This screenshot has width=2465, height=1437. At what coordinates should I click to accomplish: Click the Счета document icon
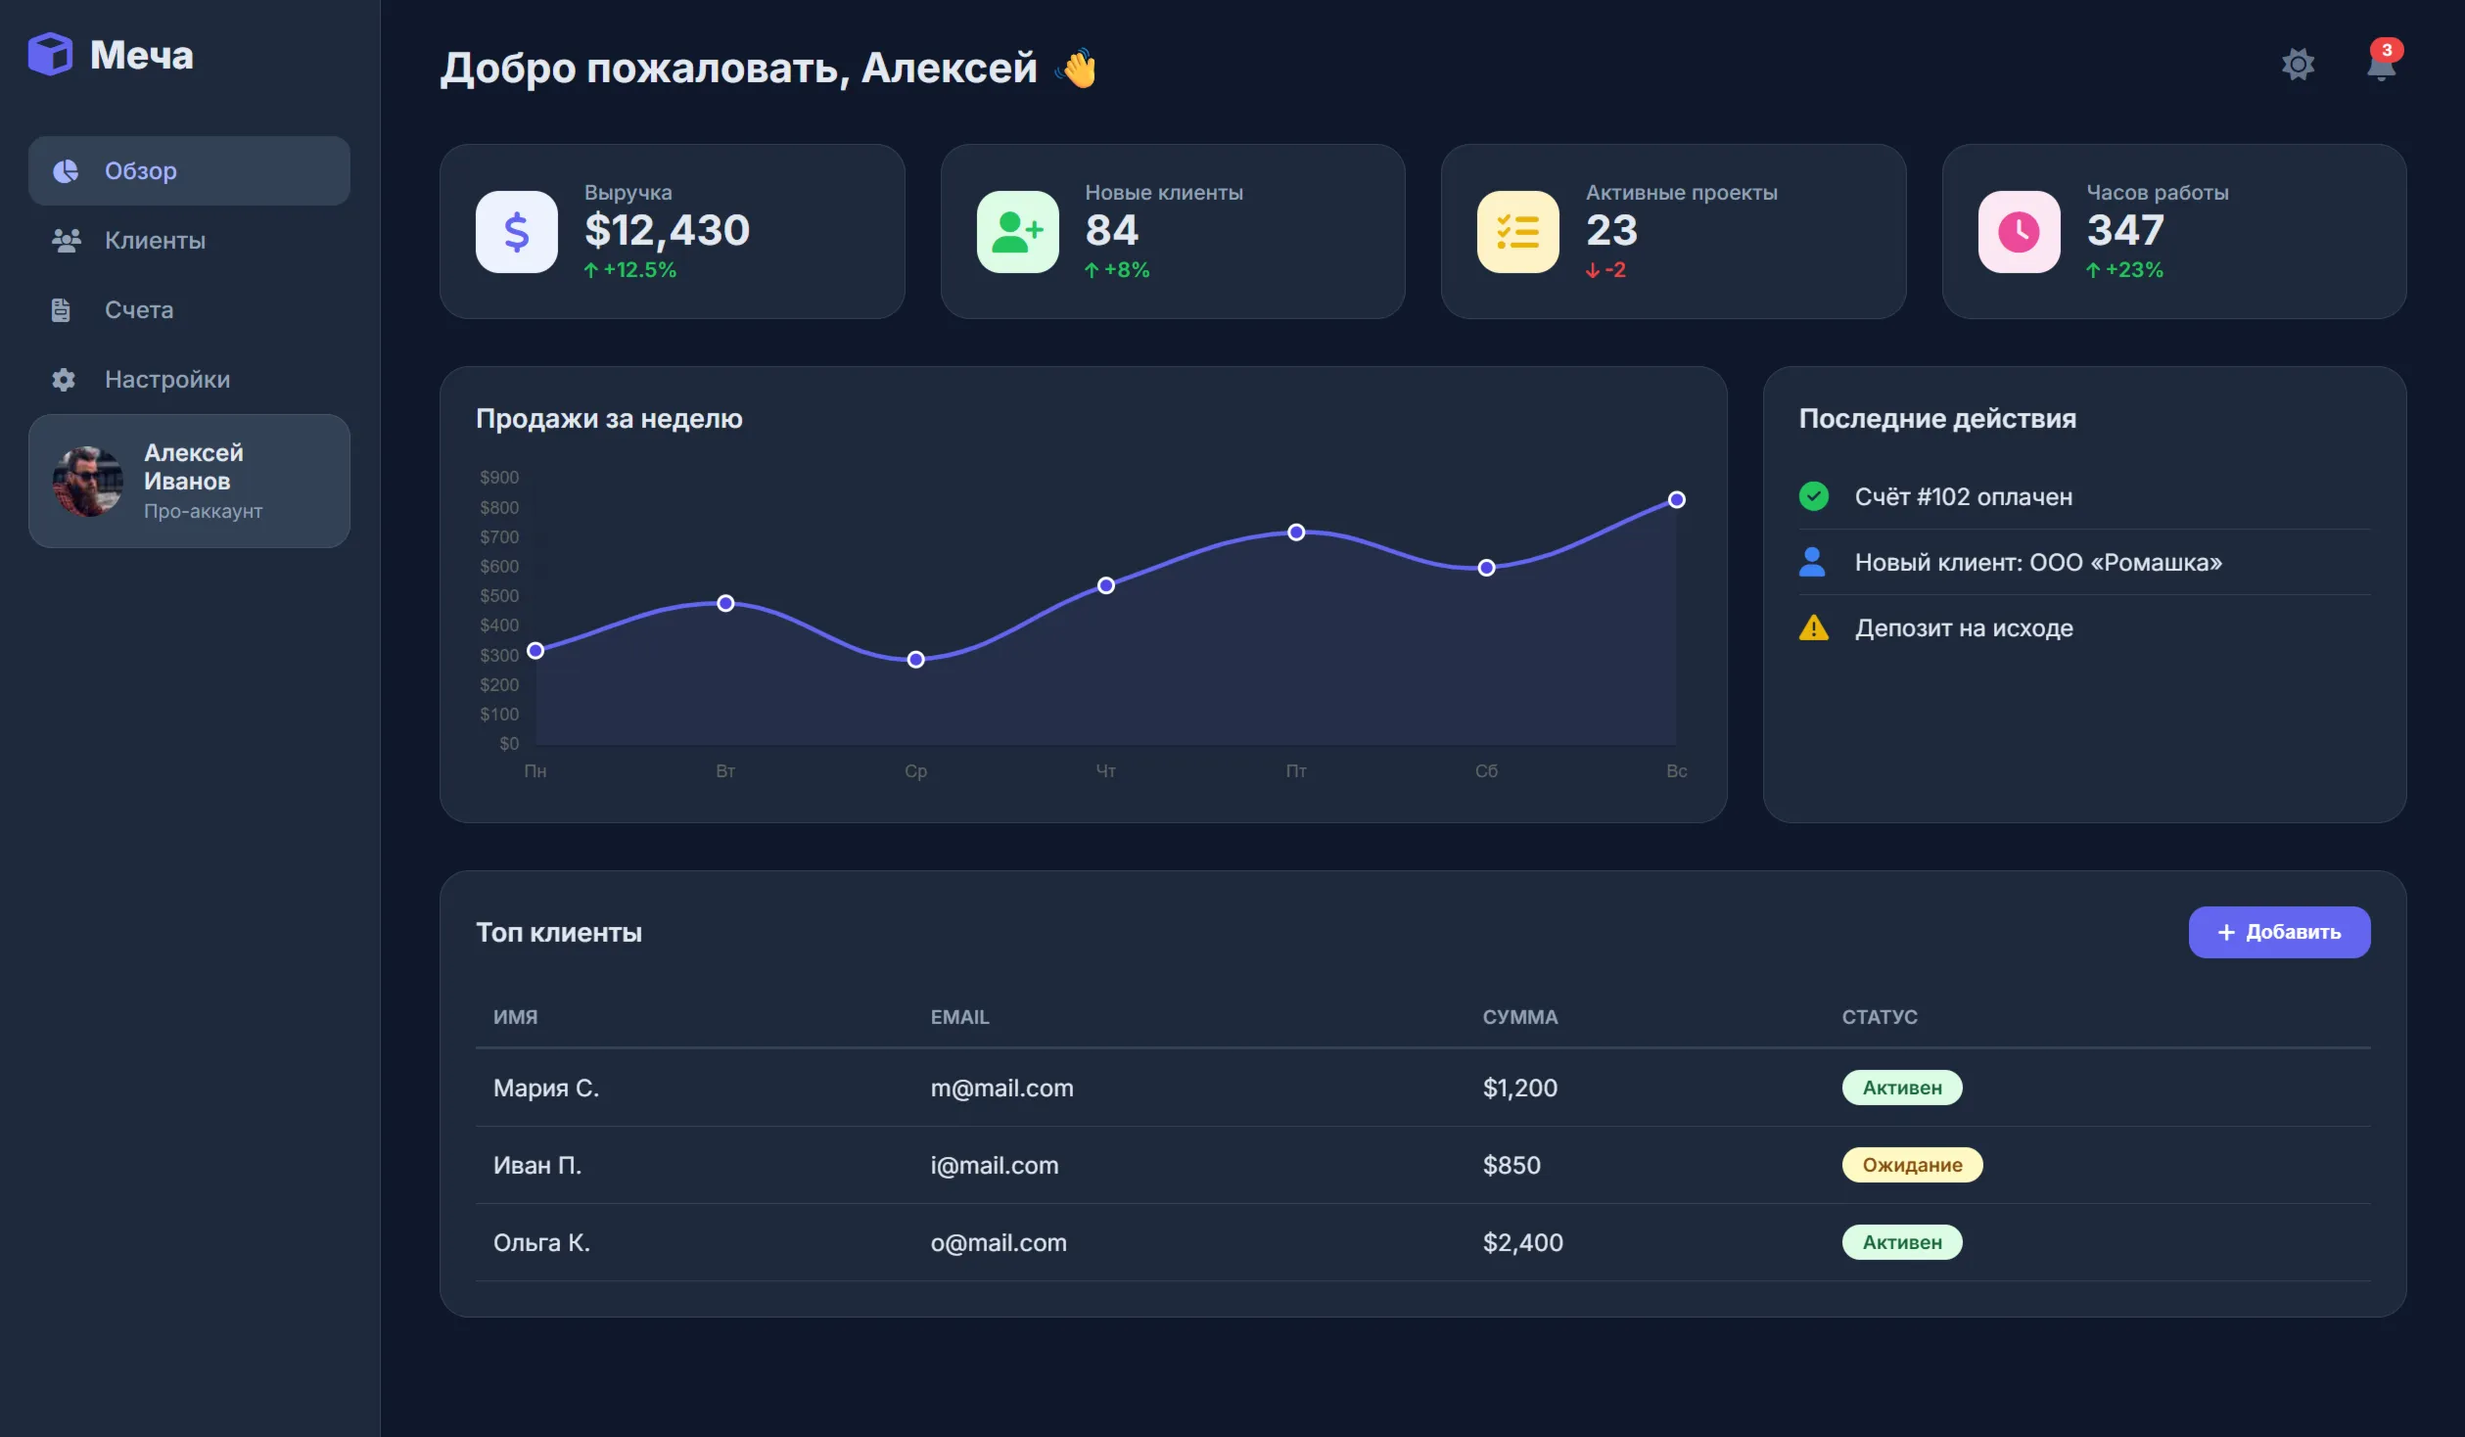tap(61, 310)
